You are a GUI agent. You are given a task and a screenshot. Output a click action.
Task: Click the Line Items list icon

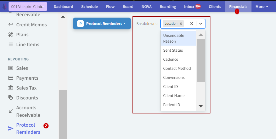click(11, 45)
